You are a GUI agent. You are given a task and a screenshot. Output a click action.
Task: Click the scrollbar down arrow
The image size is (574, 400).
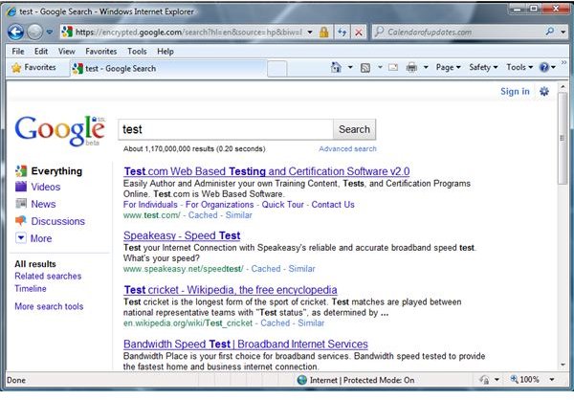[x=563, y=365]
